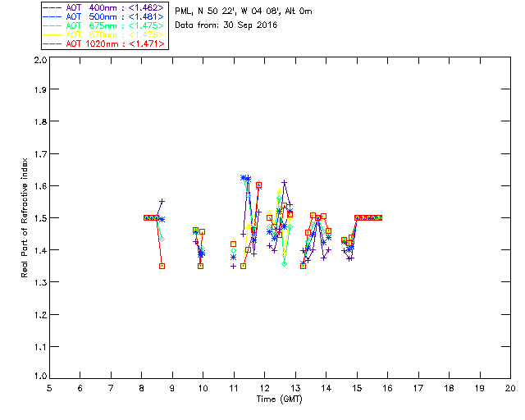
Task: Click the 'Time (GMT)' axis title
Action: coord(279,399)
